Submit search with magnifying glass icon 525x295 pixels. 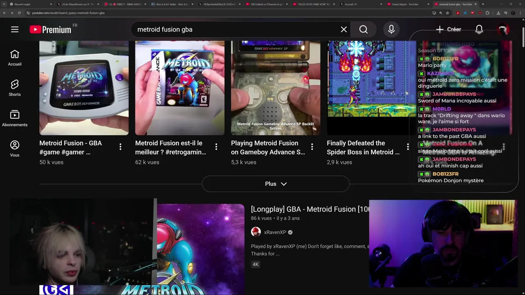pyautogui.click(x=363, y=29)
